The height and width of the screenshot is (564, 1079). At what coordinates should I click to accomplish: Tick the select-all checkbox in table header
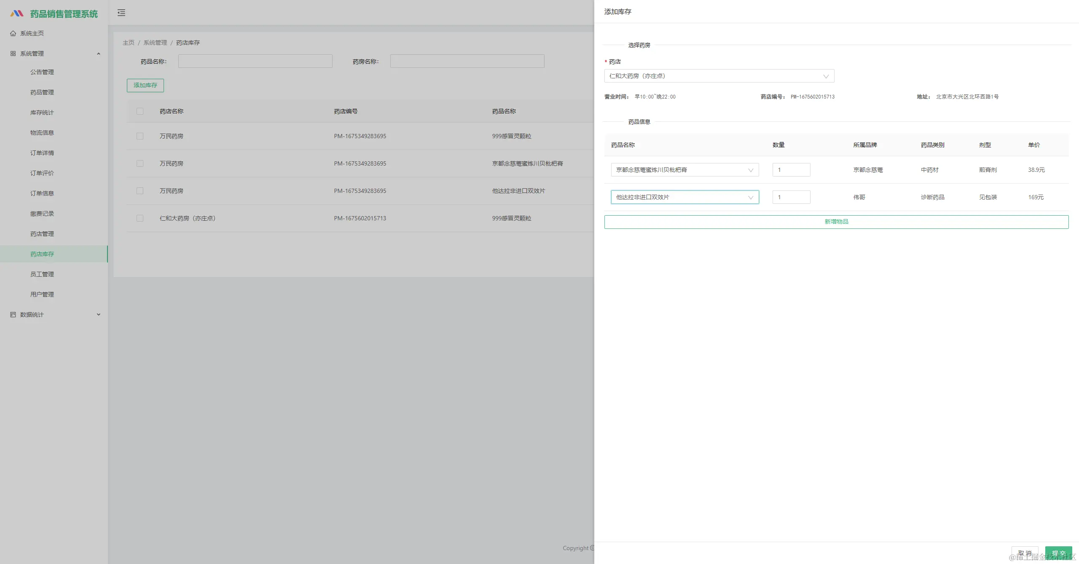[x=140, y=111]
